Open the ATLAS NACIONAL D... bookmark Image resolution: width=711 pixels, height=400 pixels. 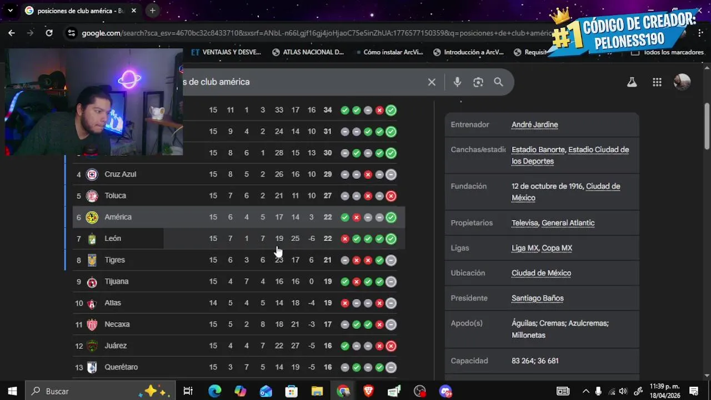pyautogui.click(x=308, y=52)
